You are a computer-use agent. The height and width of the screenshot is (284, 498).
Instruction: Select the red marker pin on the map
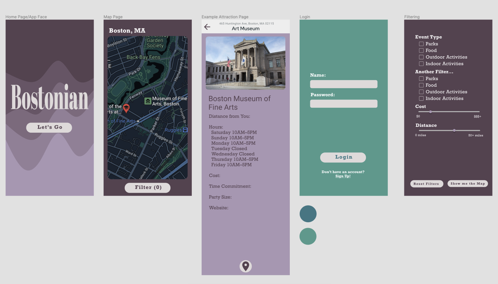(x=126, y=108)
